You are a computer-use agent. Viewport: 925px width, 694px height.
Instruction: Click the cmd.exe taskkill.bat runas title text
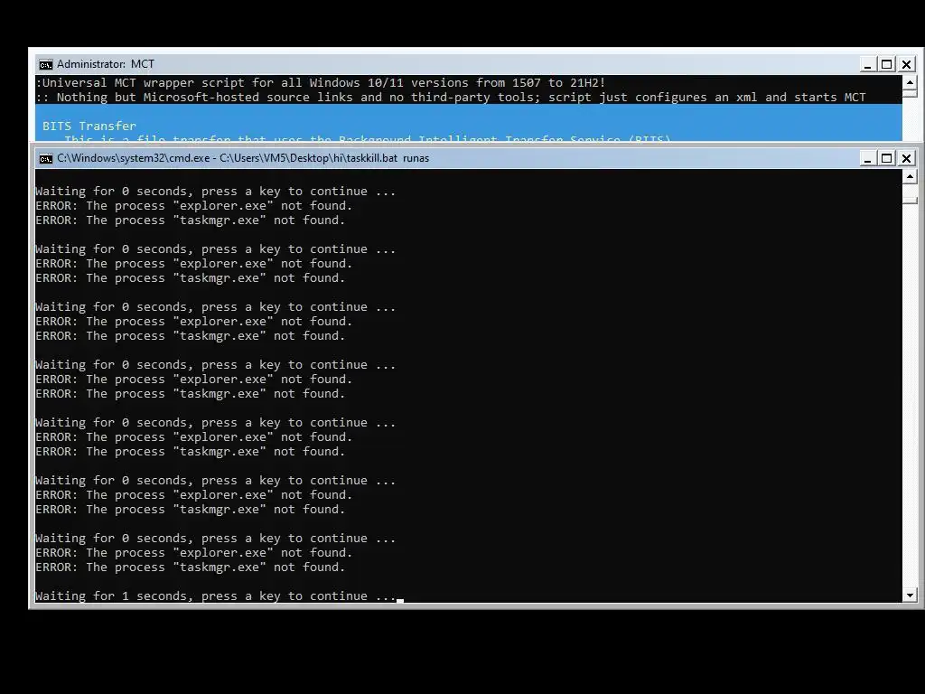pyautogui.click(x=243, y=158)
